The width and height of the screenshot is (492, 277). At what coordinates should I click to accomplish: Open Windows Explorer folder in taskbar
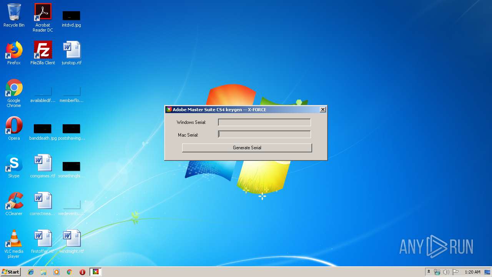[43, 272]
